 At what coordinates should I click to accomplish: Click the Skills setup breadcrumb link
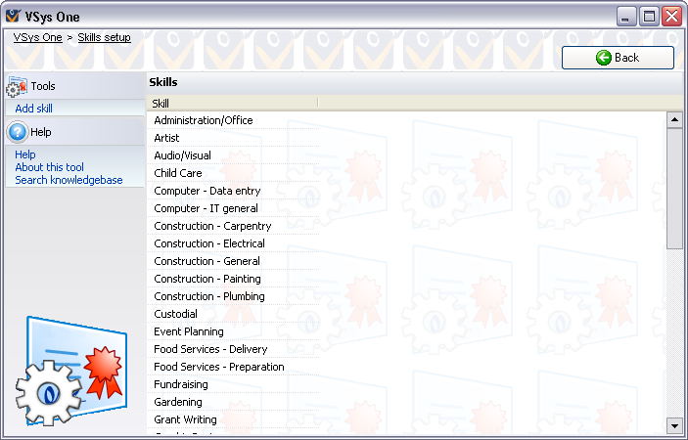(105, 37)
